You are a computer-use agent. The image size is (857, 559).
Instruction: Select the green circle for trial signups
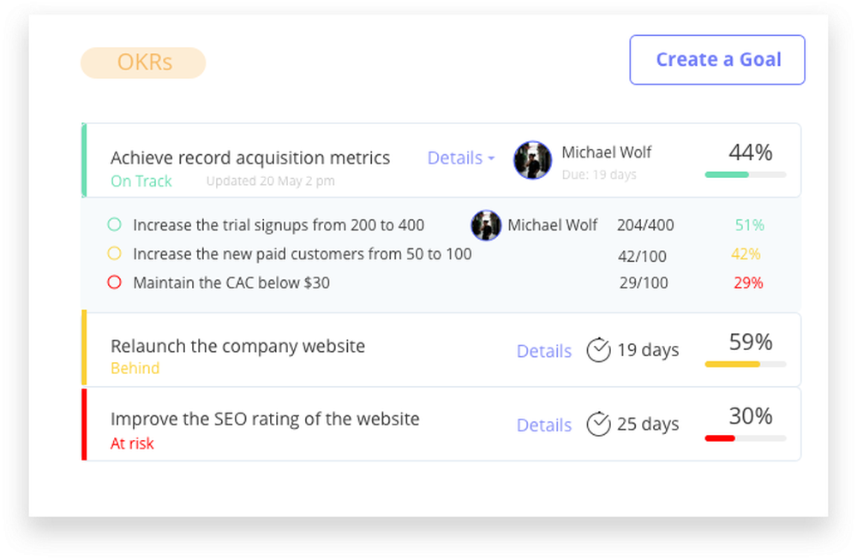tap(114, 225)
